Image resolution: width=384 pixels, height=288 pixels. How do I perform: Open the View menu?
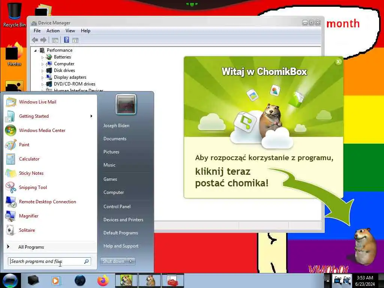[70, 31]
